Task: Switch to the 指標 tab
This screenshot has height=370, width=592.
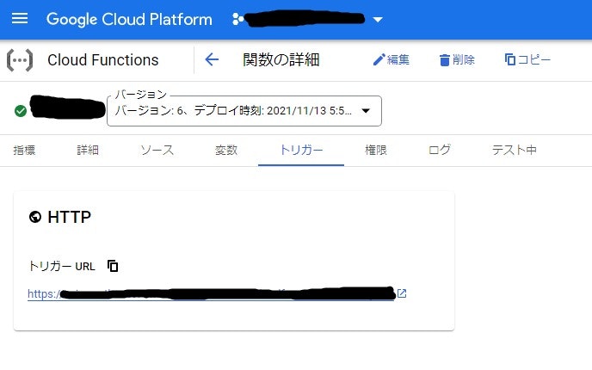Action: 24,150
